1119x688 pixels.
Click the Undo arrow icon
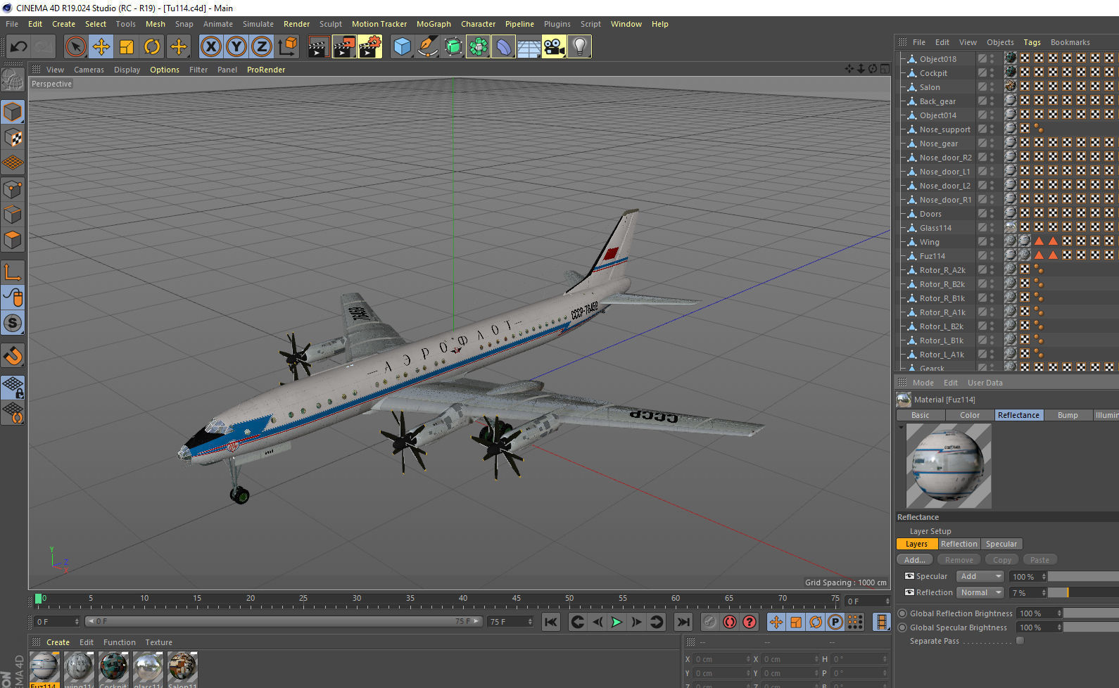pos(18,47)
